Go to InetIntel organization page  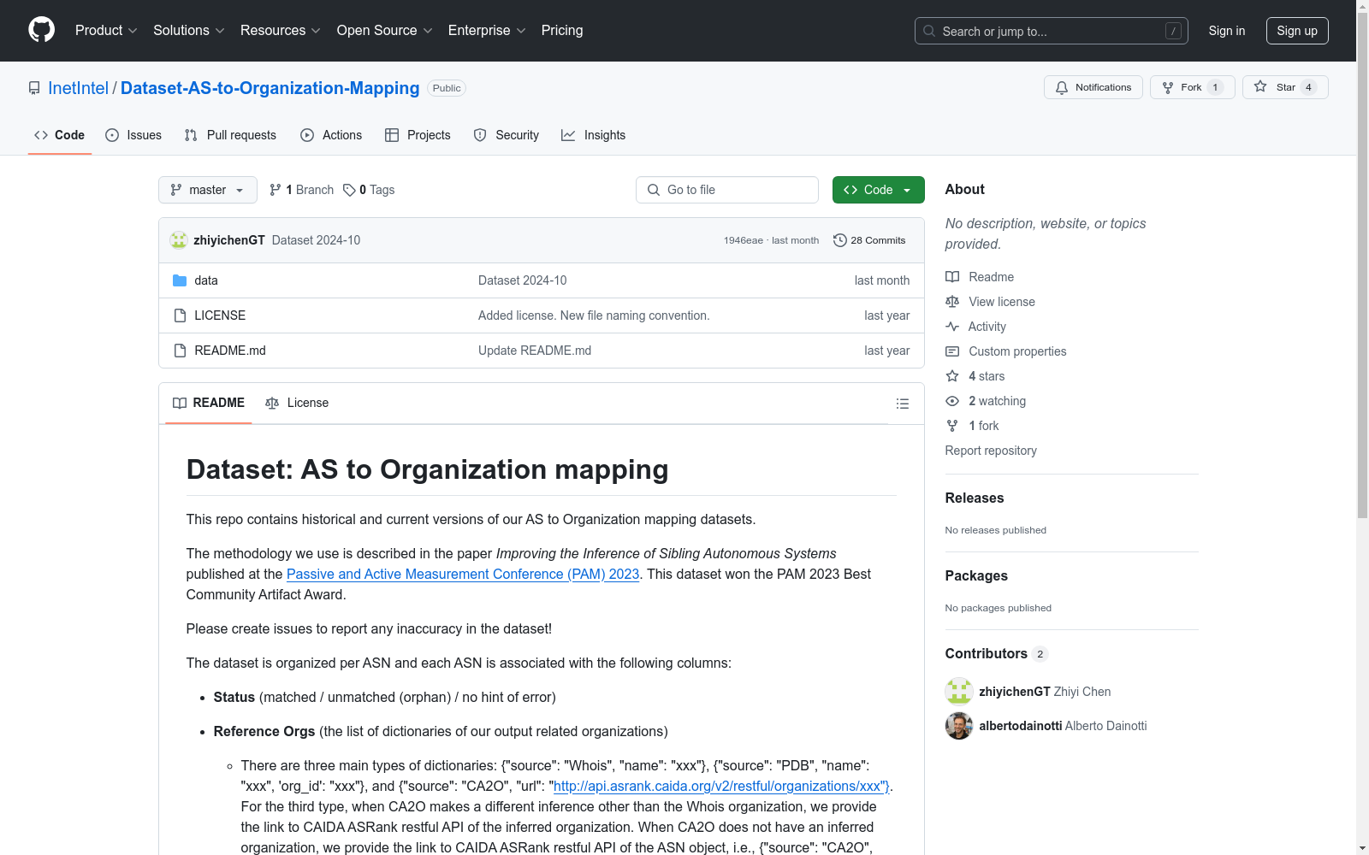click(78, 88)
